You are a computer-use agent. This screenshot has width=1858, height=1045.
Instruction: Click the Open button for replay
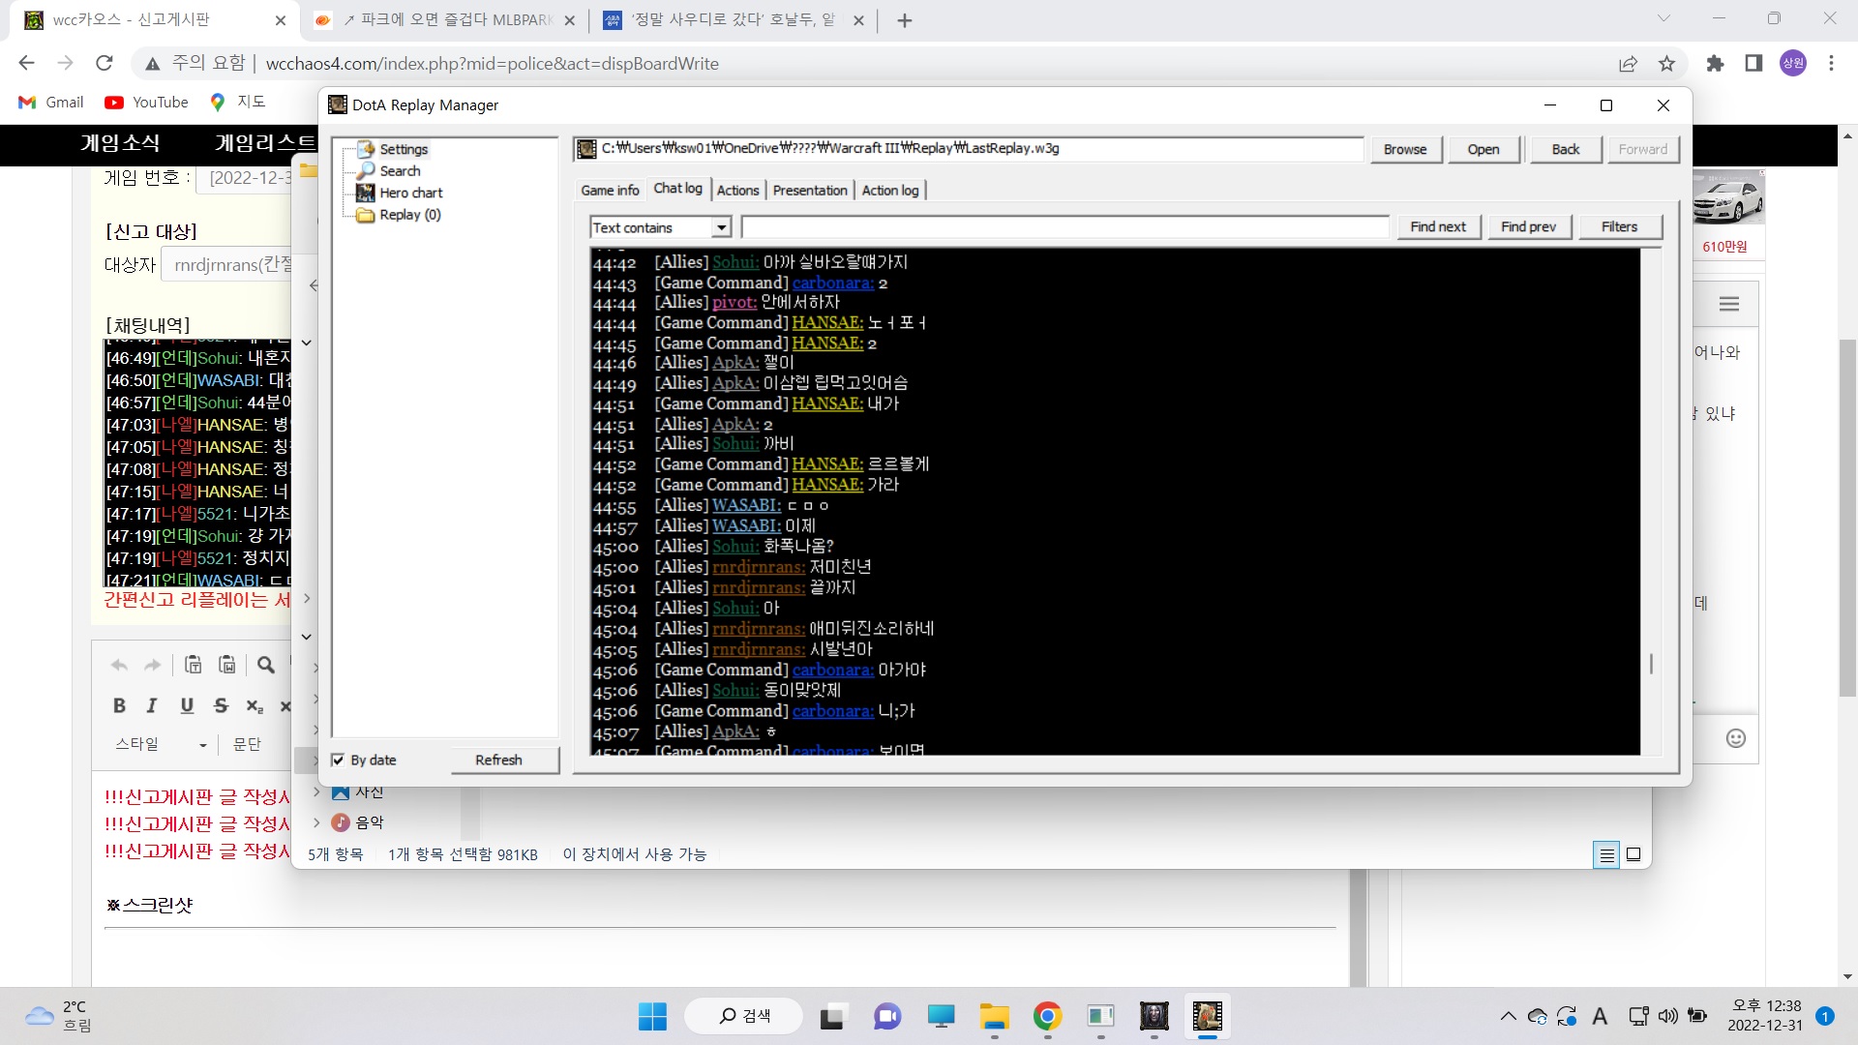point(1483,149)
